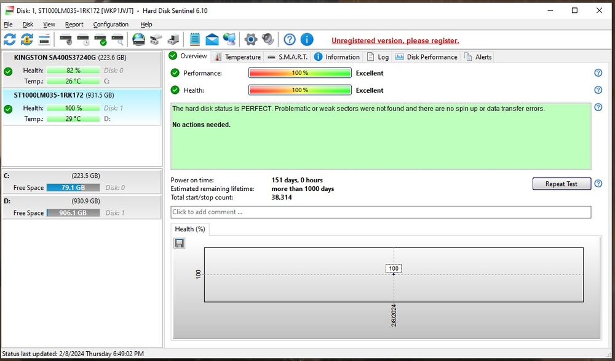Click the globe disk toolbar icon
Screen dimensions: 615x361
point(138,40)
